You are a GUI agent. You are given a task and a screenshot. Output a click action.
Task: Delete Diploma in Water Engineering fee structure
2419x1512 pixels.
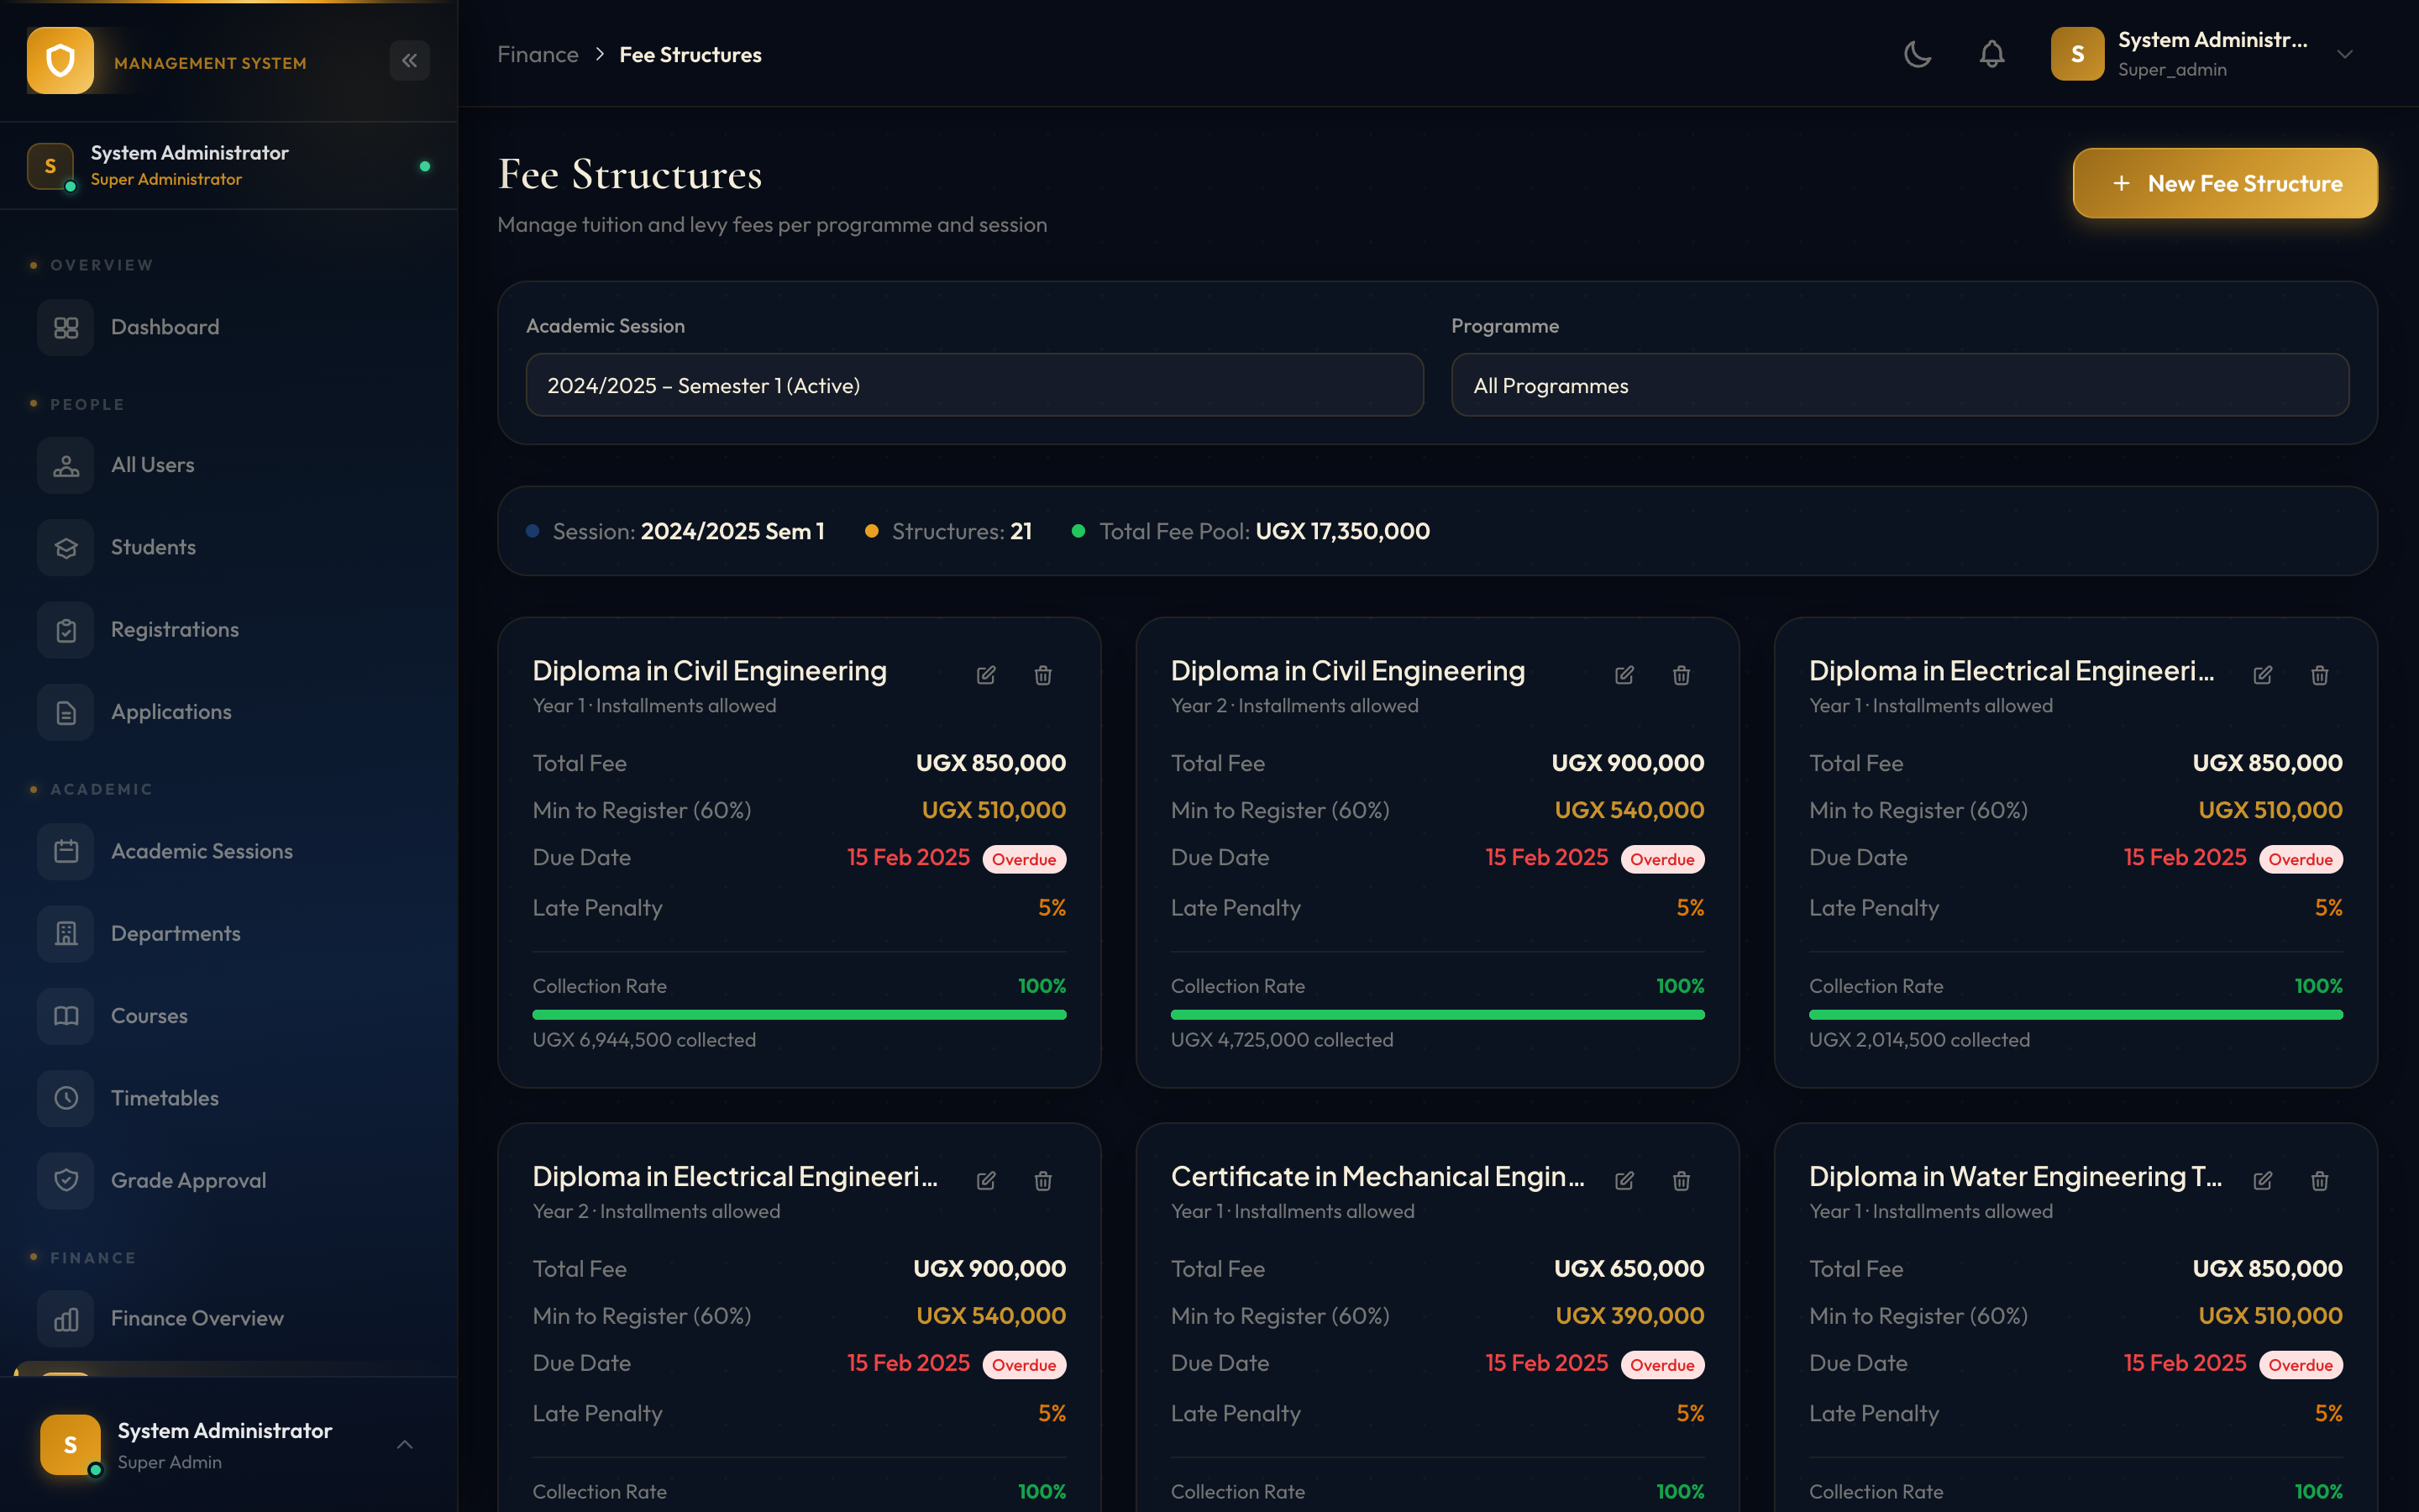2319,1181
